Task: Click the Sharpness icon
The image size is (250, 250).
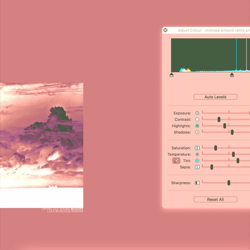Action: [x=197, y=183]
